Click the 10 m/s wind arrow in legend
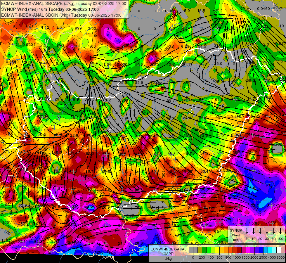This screenshot has height=263, width=286. click(254, 231)
